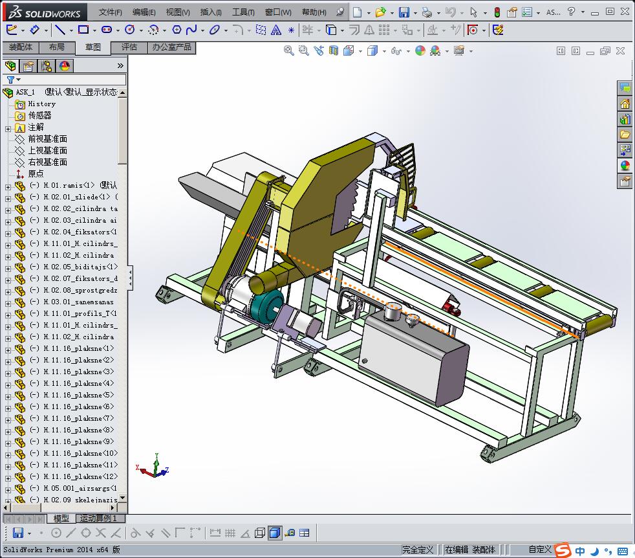Click the Edit Appearance color ball icon

tap(420, 51)
